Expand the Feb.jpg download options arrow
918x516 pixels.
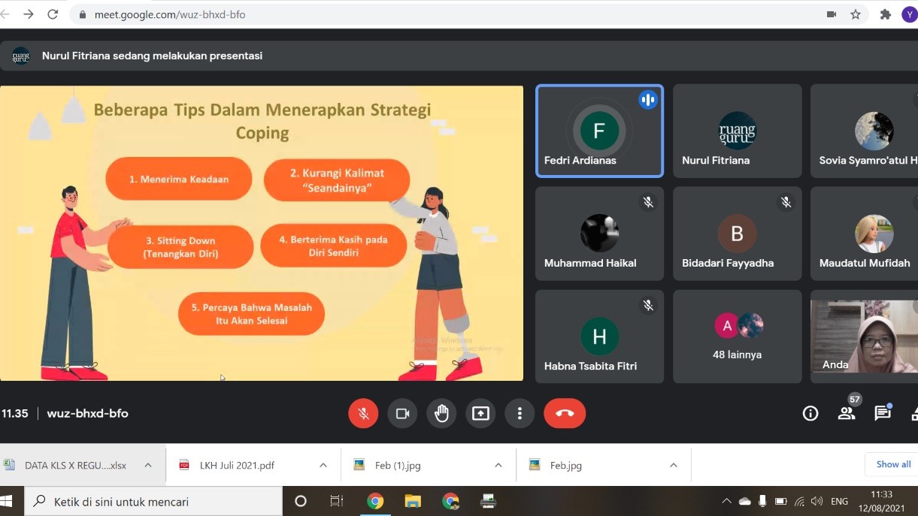(674, 464)
